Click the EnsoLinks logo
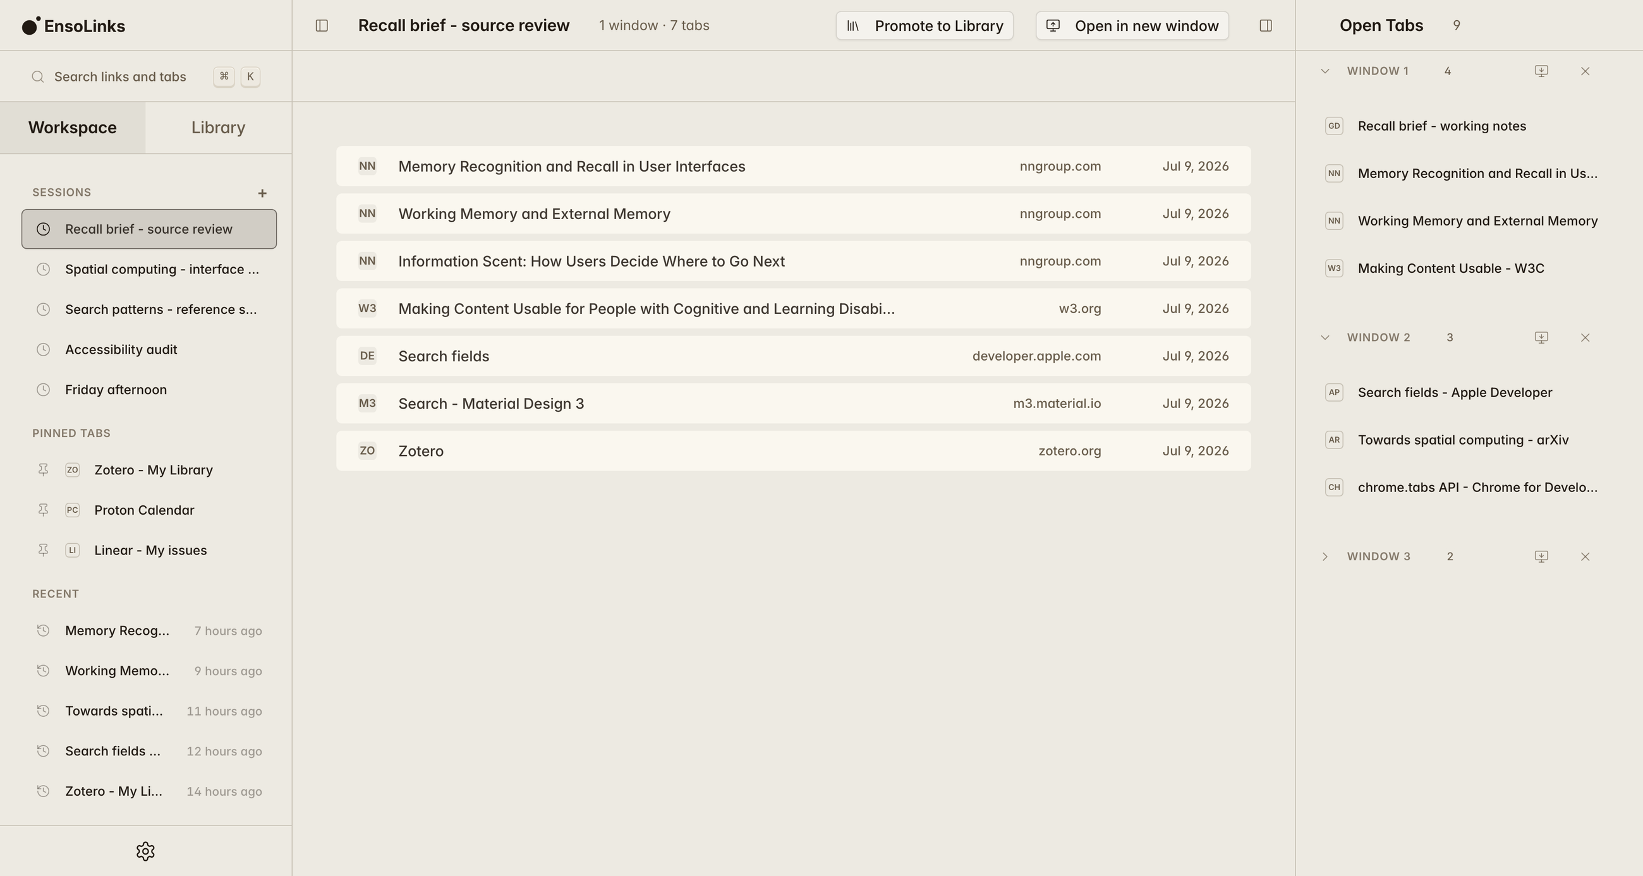The width and height of the screenshot is (1643, 876). (x=74, y=25)
